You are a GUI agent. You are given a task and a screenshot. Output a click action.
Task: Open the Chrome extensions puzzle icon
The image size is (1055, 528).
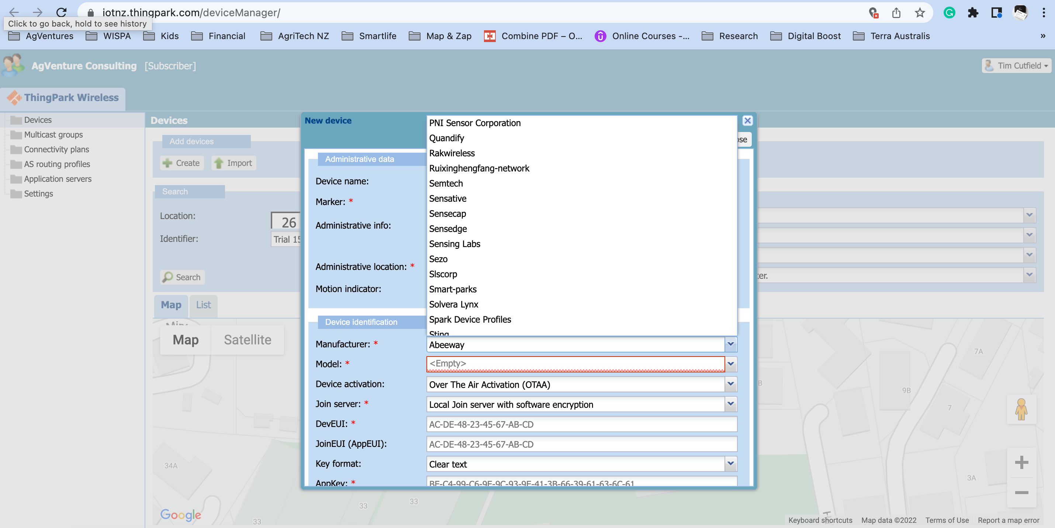click(973, 13)
